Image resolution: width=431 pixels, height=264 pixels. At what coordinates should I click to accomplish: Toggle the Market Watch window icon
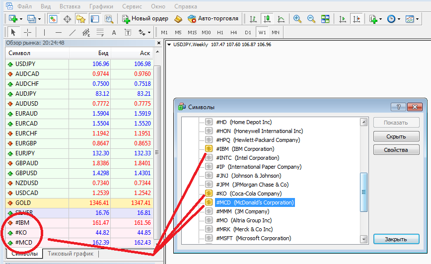point(53,19)
